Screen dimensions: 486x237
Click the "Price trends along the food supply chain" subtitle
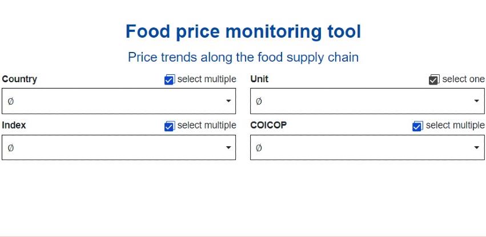[x=243, y=57]
